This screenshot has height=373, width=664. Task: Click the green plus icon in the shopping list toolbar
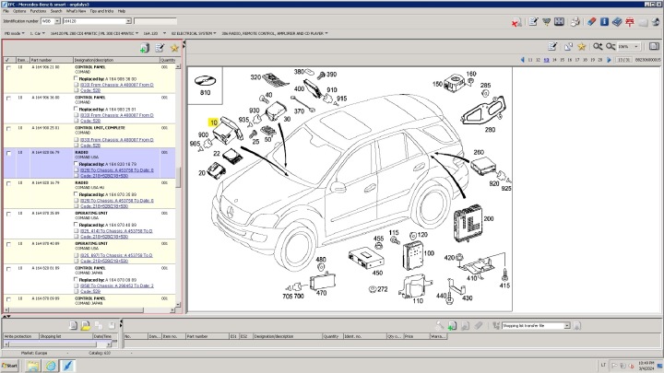pos(452,325)
